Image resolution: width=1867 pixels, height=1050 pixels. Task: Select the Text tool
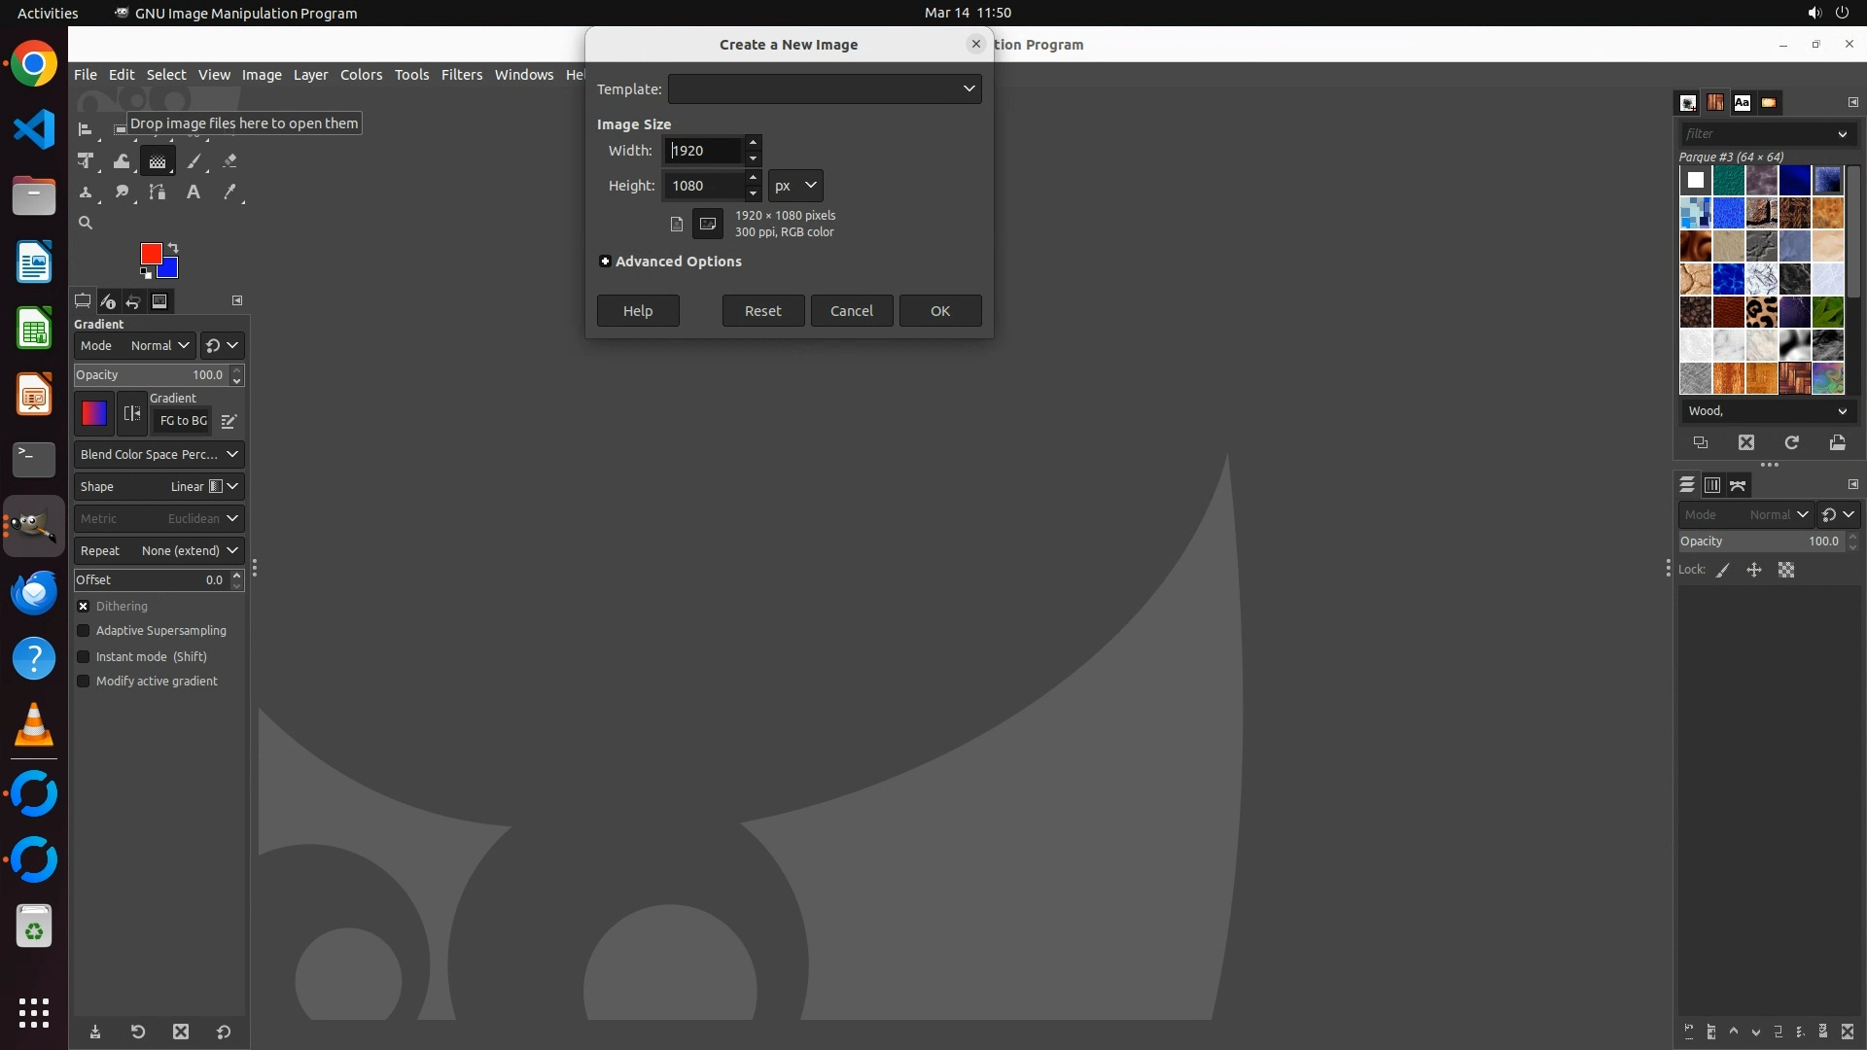point(194,192)
